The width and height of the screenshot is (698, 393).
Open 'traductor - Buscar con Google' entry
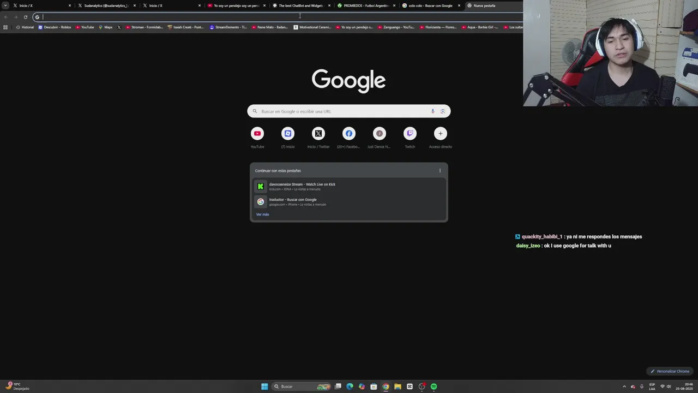point(349,201)
